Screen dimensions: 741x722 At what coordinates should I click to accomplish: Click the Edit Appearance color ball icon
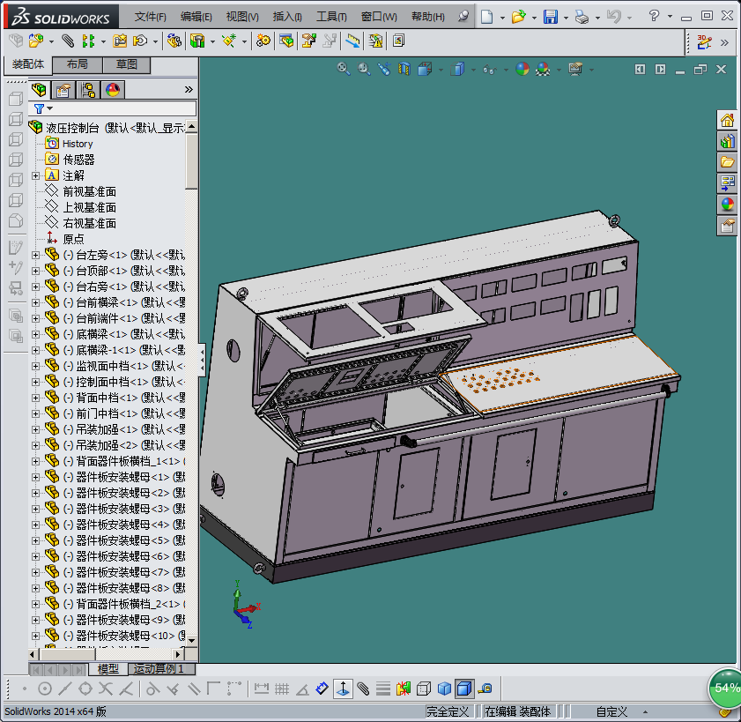click(522, 69)
